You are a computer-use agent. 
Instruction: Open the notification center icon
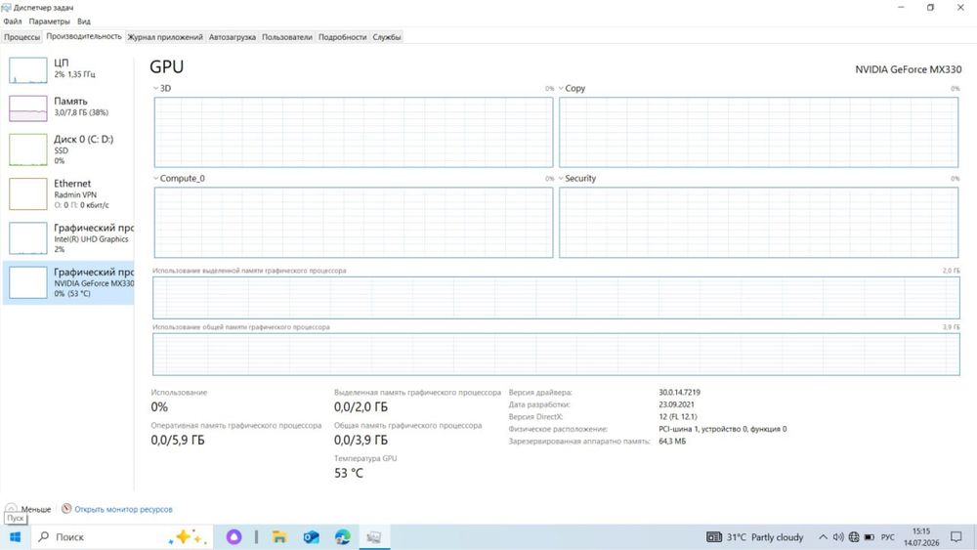(x=956, y=537)
